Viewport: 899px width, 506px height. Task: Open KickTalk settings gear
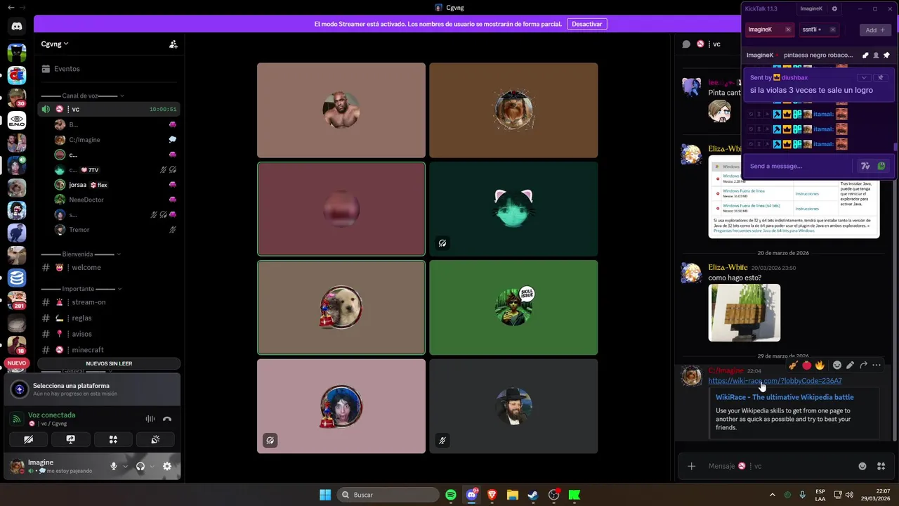click(834, 8)
